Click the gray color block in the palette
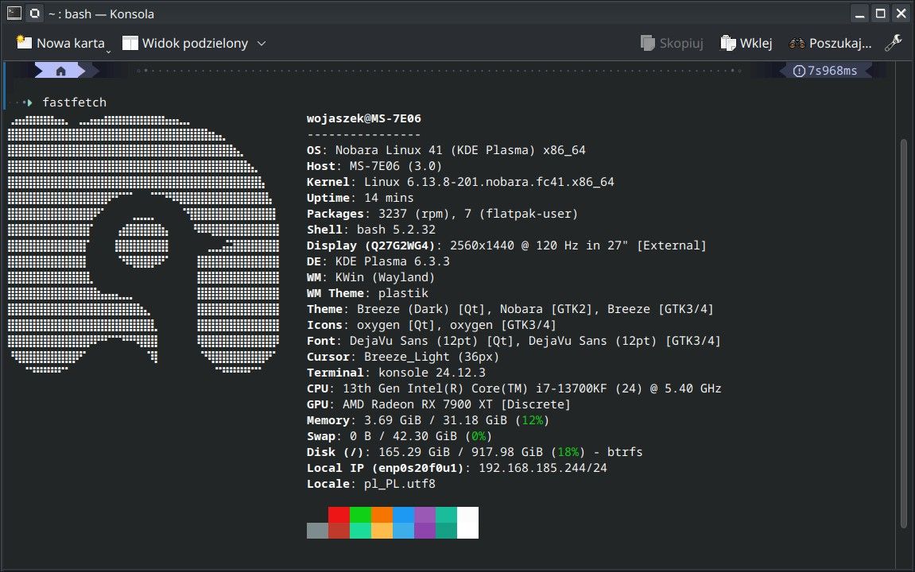The image size is (915, 572). pos(317,531)
